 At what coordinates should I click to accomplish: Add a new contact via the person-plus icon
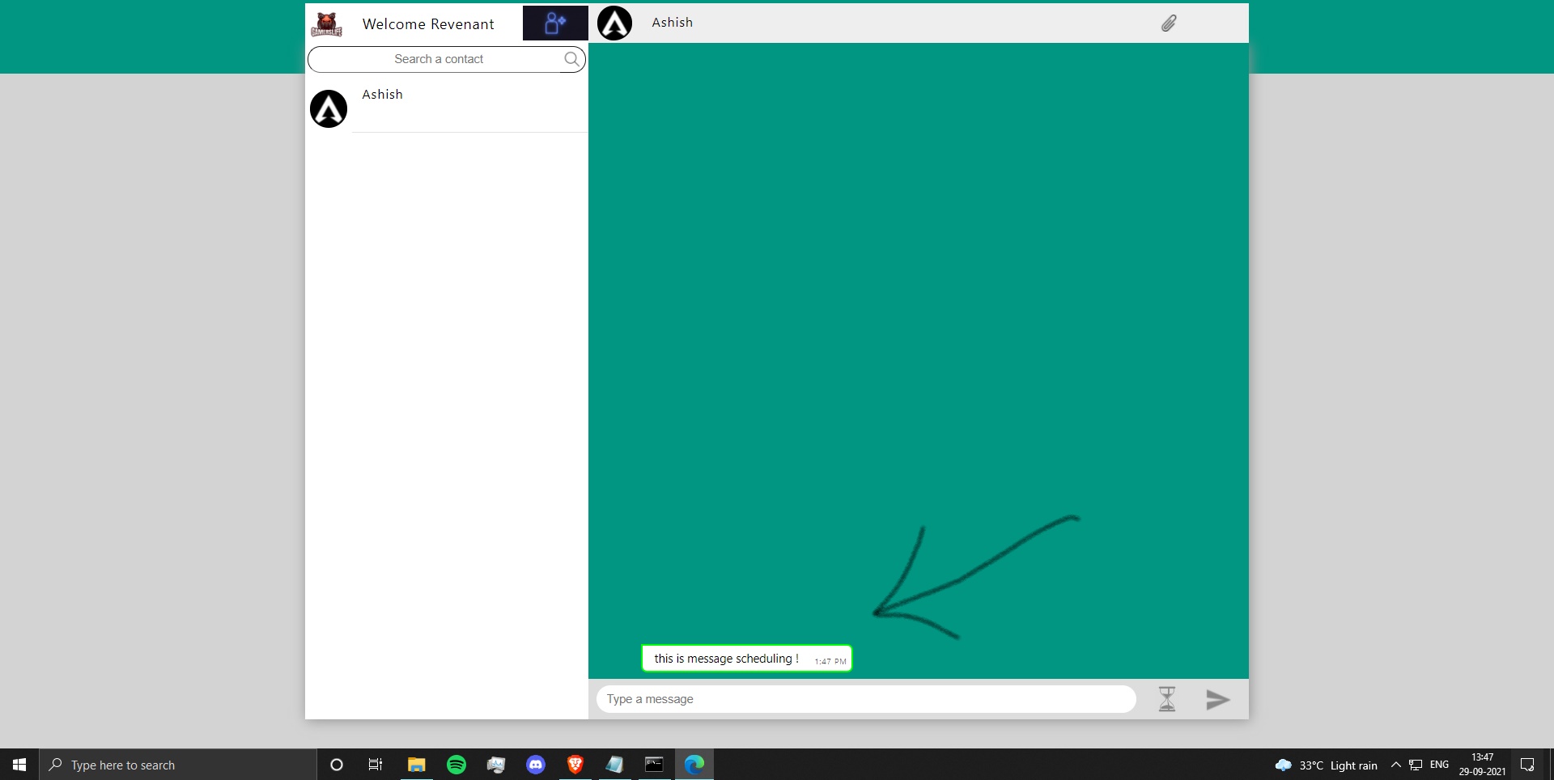pyautogui.click(x=554, y=23)
